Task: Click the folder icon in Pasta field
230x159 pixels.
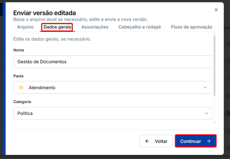Action: pos(21,87)
